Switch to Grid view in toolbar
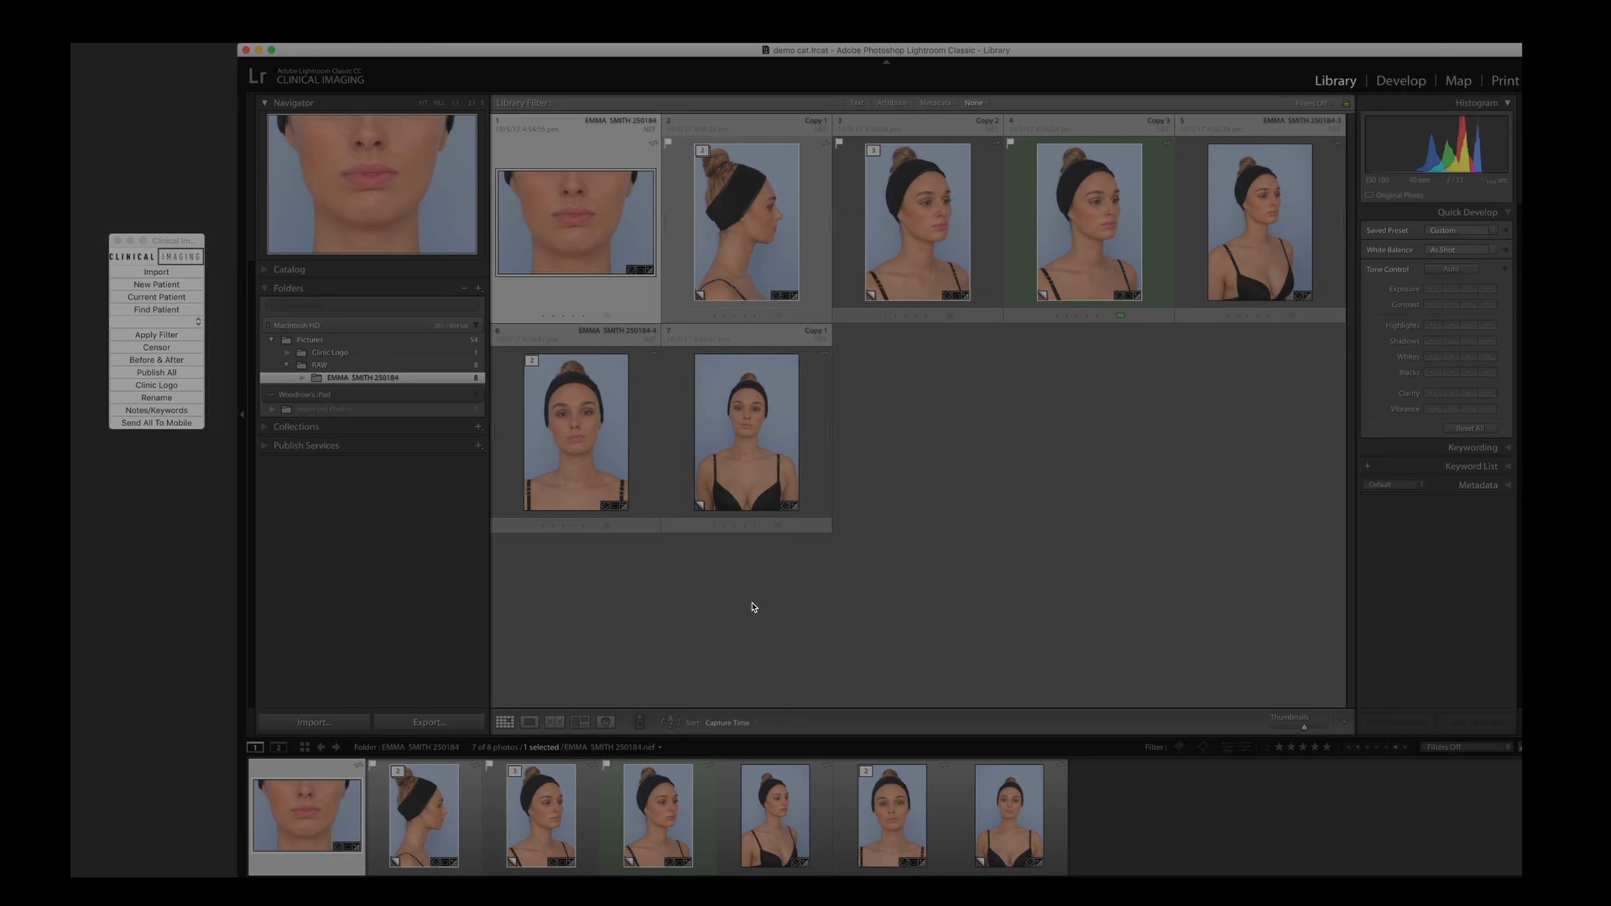Screen dimensions: 1611x906 point(505,722)
